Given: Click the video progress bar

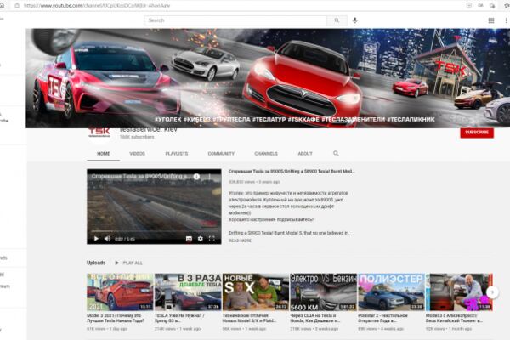Looking at the screenshot, I should [x=154, y=231].
